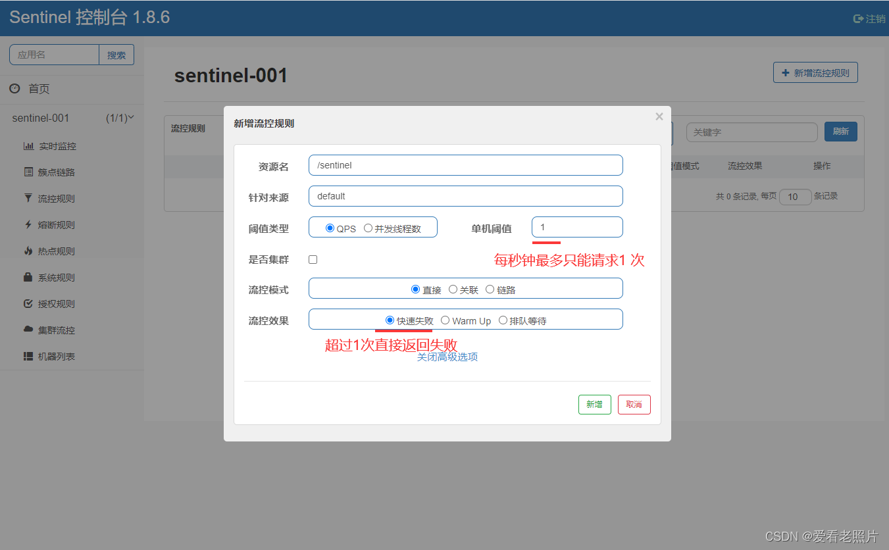
Task: Click the 注销 logout link
Action: 869,19
